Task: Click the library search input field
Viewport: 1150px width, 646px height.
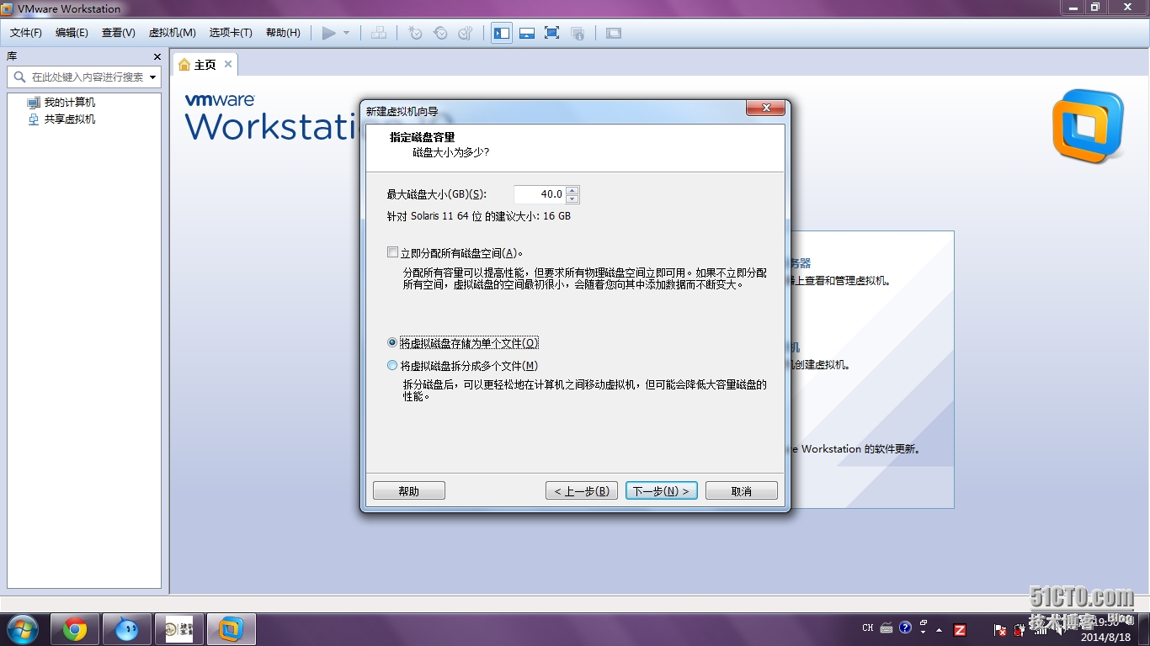Action: 84,77
